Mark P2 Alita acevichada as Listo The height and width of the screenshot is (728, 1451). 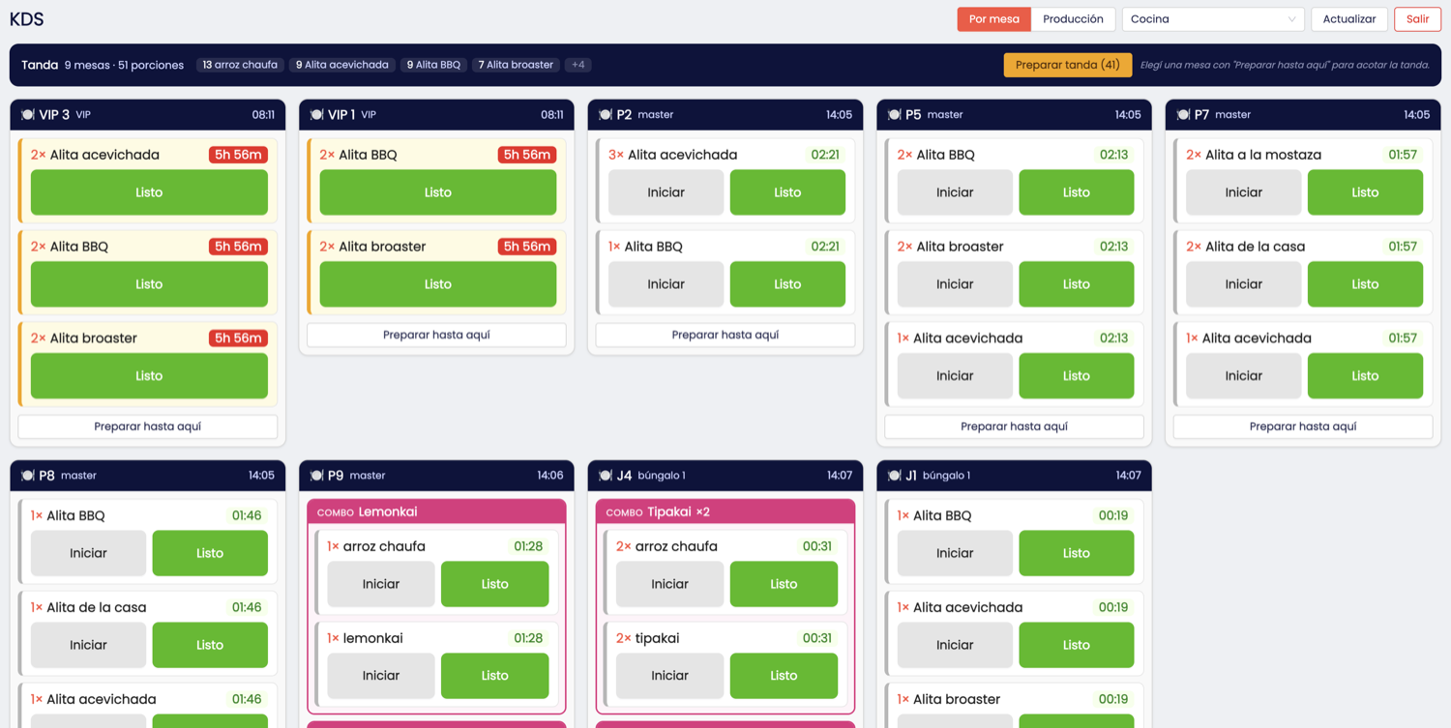click(787, 192)
